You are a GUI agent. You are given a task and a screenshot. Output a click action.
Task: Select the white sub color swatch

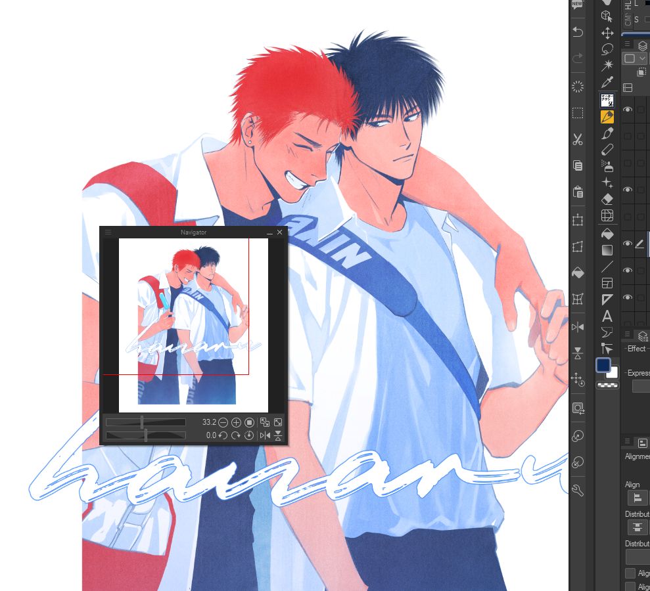(x=613, y=372)
